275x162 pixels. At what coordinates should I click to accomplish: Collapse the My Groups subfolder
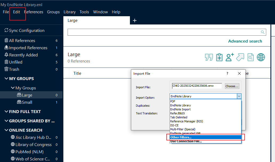pyautogui.click(x=13, y=88)
